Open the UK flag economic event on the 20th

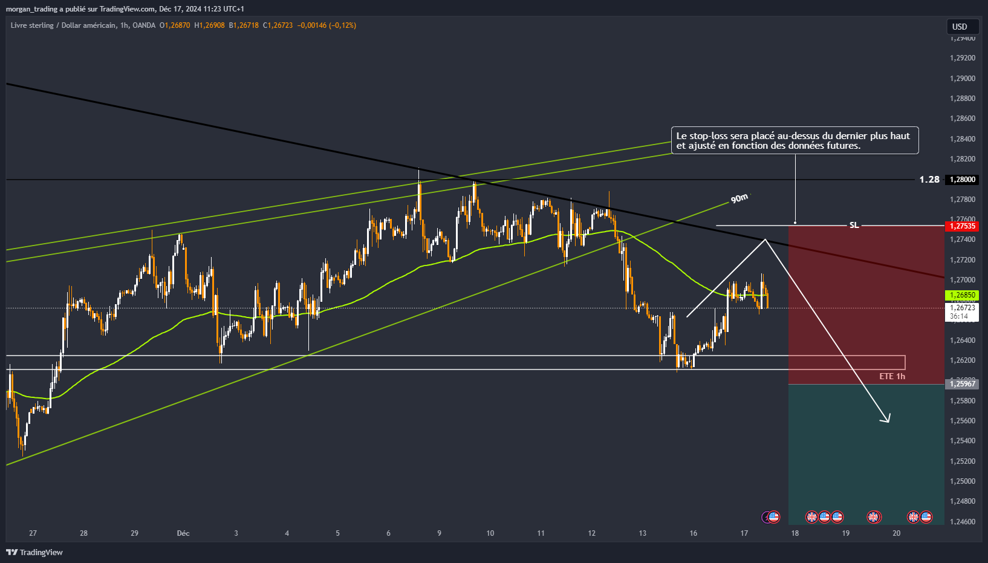(x=913, y=517)
